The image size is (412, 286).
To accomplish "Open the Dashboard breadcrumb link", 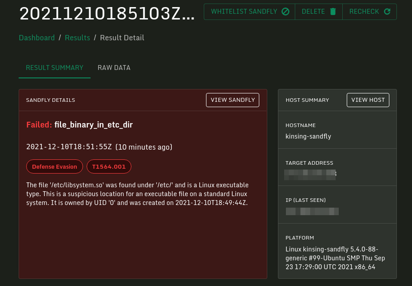I will 37,38.
